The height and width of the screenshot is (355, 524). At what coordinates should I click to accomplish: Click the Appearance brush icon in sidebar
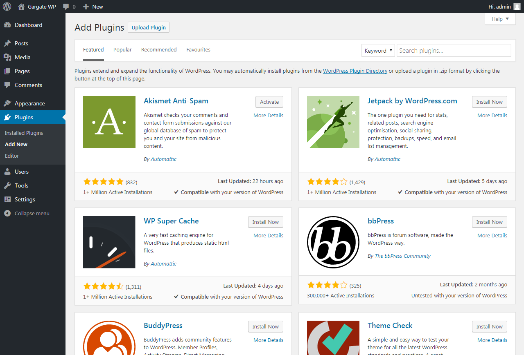7,103
